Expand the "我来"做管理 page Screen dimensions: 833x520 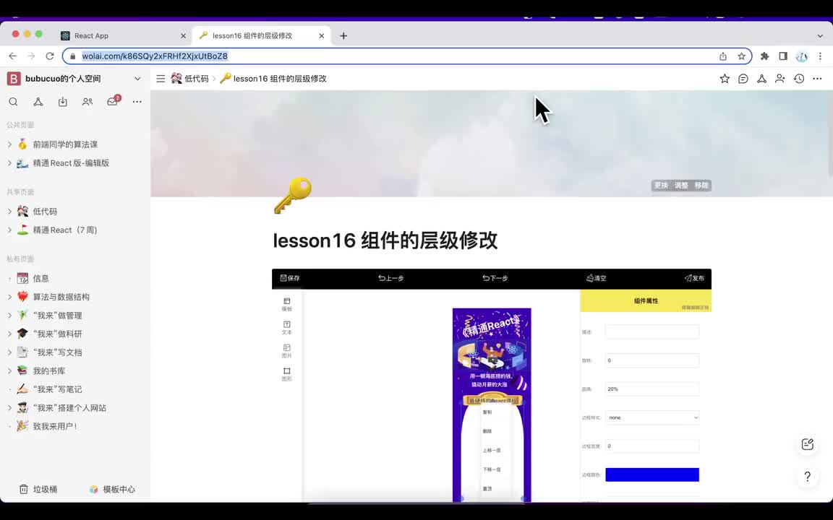click(9, 315)
